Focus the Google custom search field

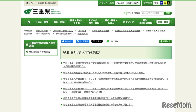tap(152, 13)
